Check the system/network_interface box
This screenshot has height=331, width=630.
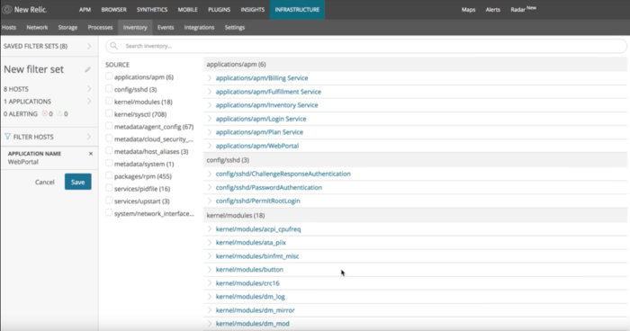[x=109, y=213]
